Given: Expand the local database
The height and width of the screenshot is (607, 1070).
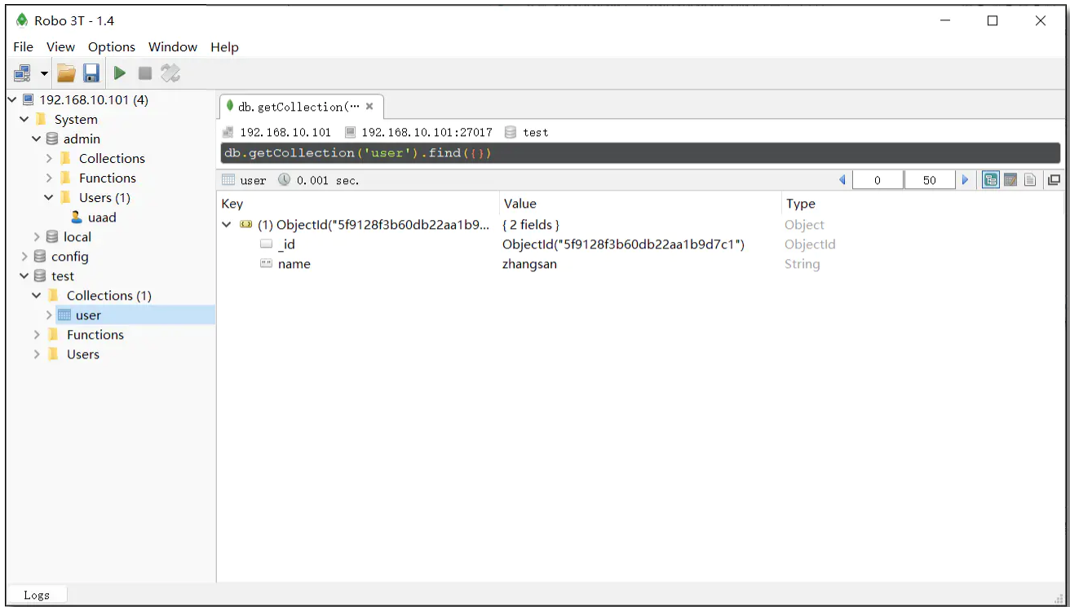Looking at the screenshot, I should 37,236.
